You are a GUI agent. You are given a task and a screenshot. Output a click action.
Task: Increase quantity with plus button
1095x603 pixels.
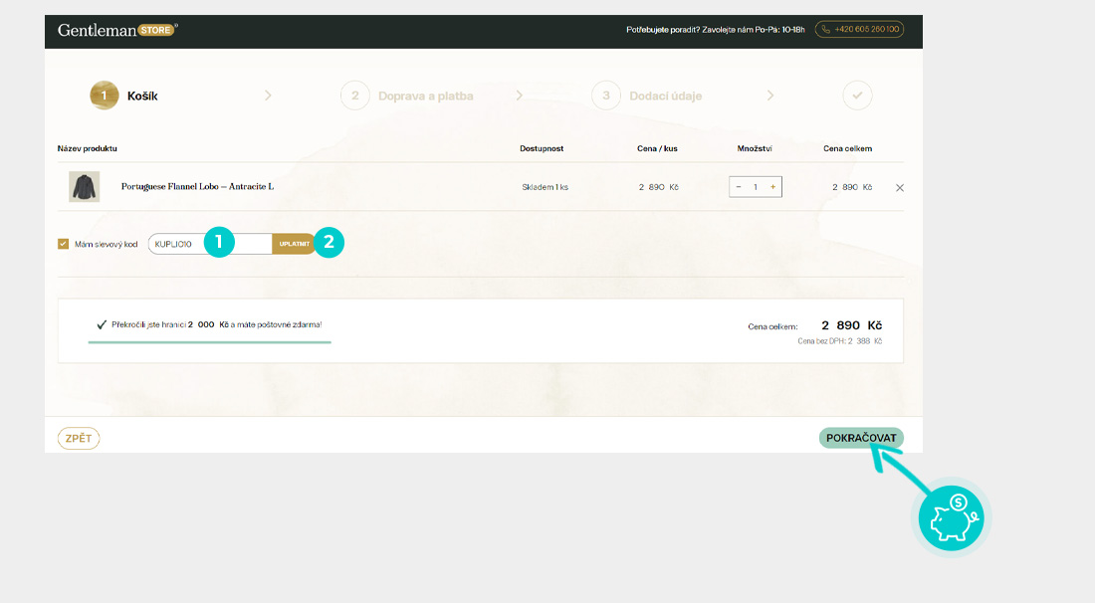coord(772,187)
